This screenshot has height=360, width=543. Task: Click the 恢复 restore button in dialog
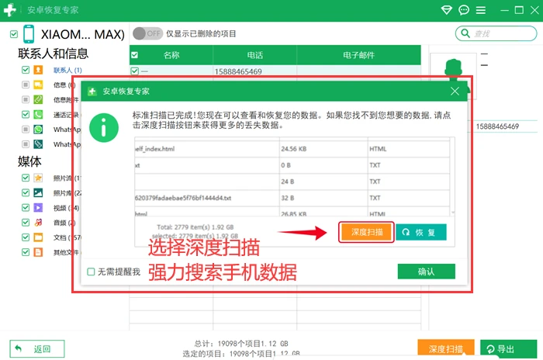point(420,232)
